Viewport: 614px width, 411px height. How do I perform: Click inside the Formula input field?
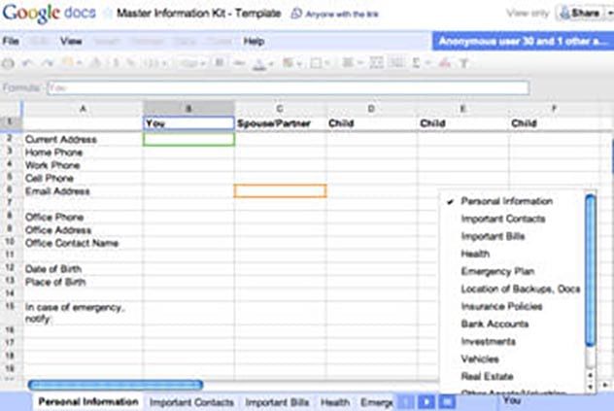click(x=289, y=87)
